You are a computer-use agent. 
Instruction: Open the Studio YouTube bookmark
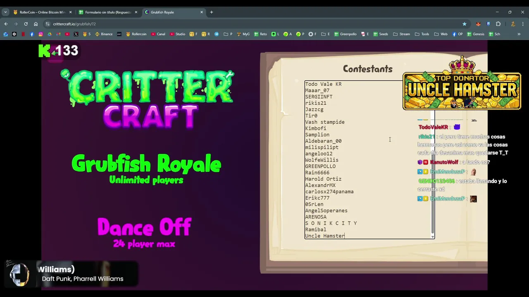pos(177,34)
